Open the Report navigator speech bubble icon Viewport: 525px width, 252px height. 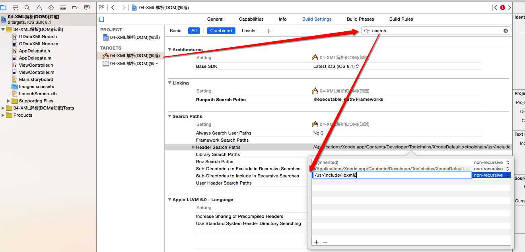point(87,8)
